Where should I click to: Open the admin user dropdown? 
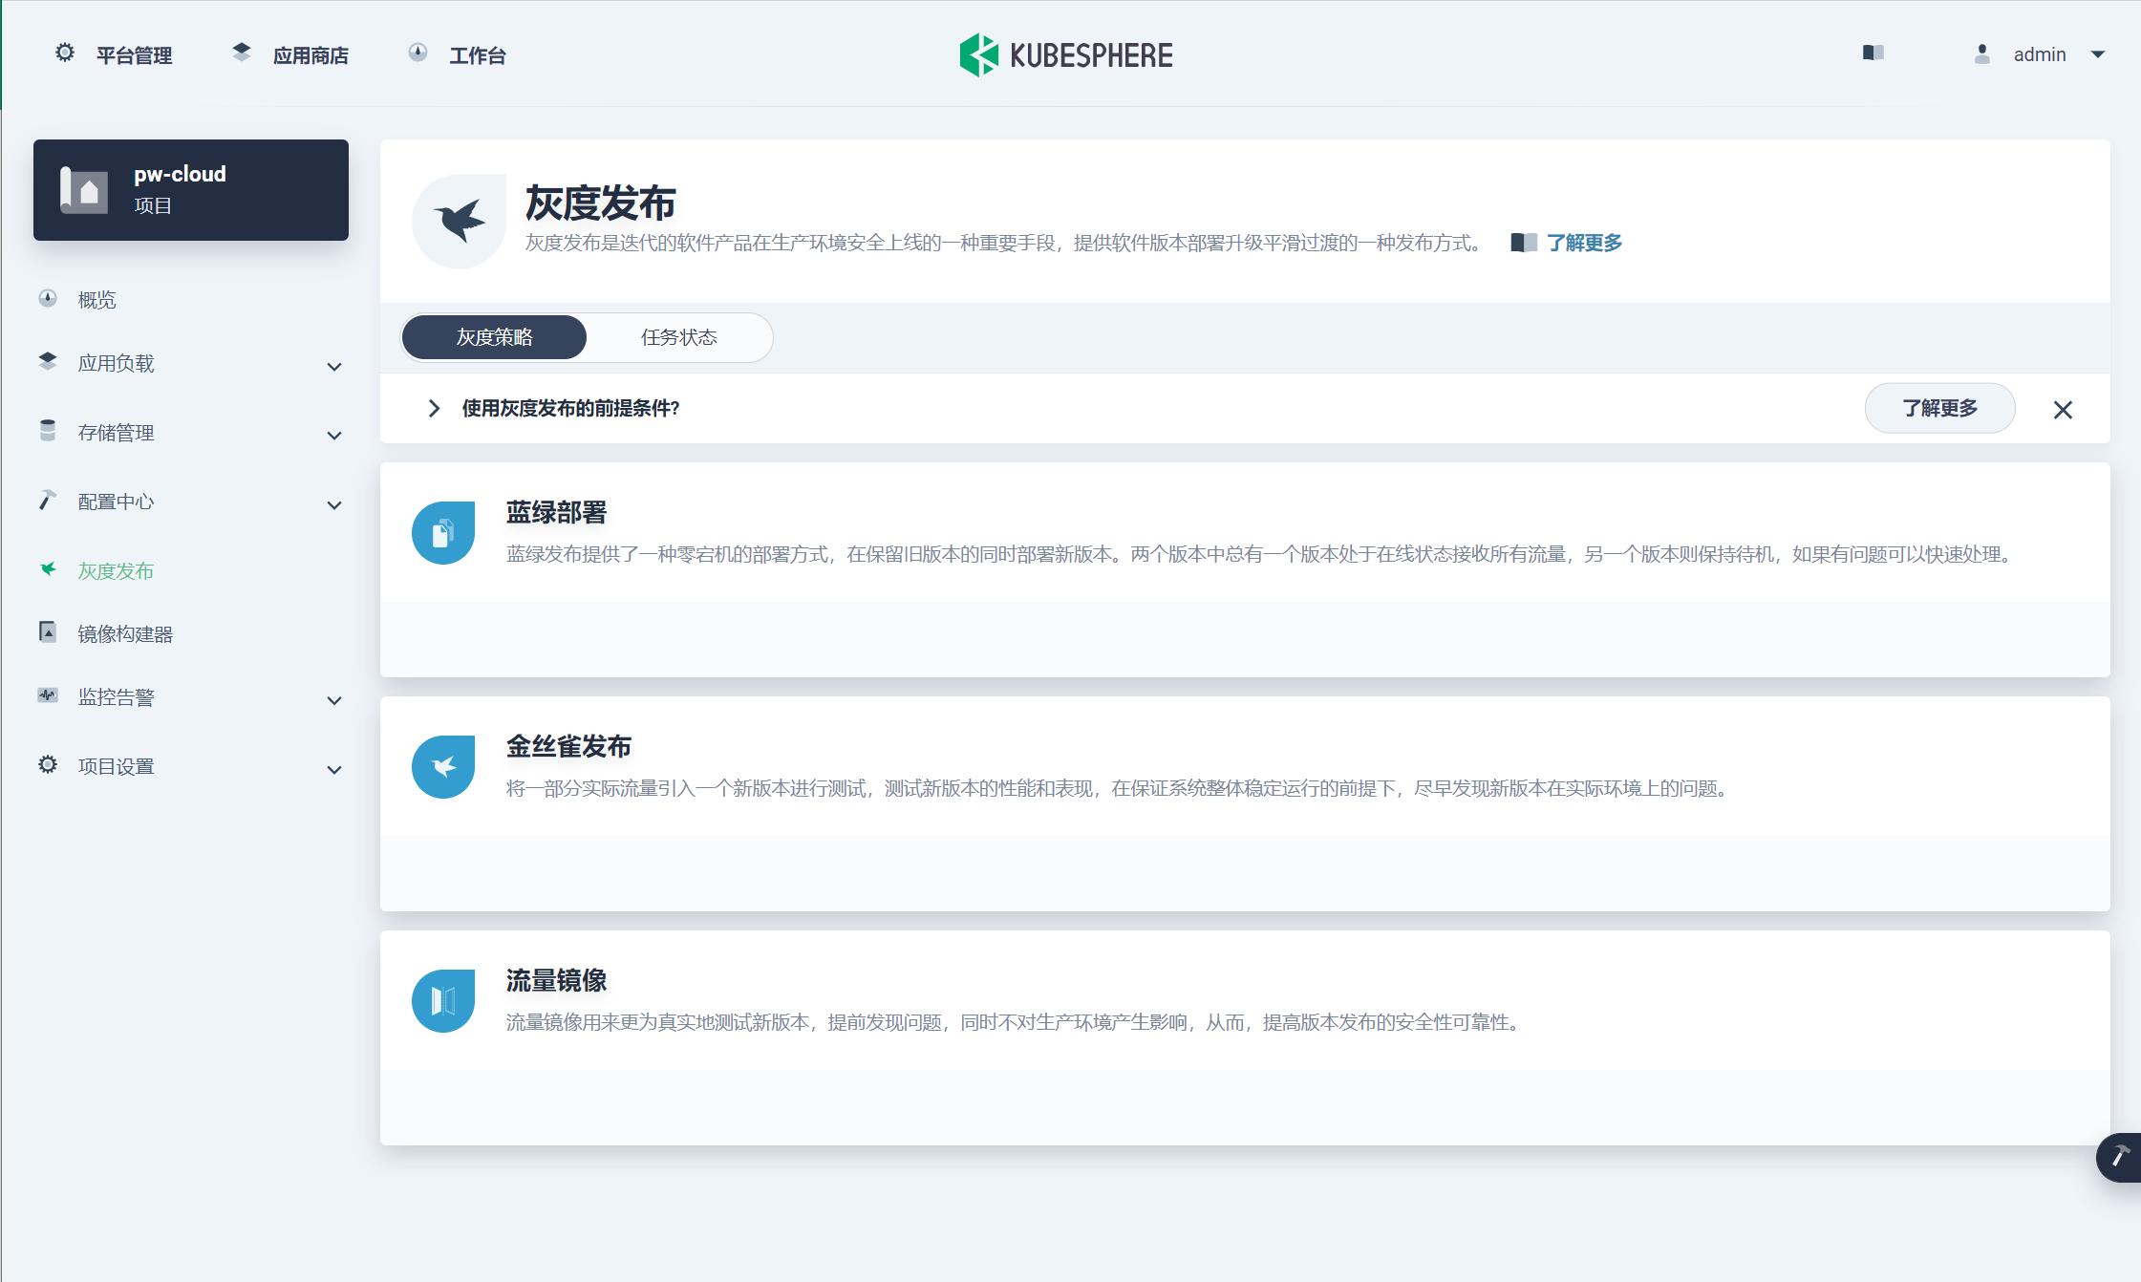pyautogui.click(x=2041, y=54)
